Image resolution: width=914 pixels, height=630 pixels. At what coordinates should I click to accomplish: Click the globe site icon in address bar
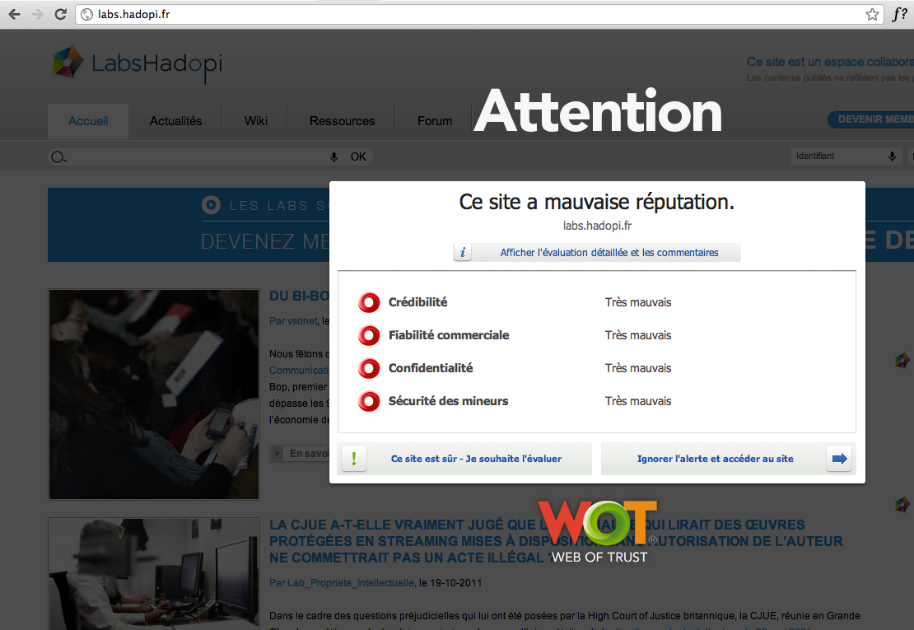86,15
